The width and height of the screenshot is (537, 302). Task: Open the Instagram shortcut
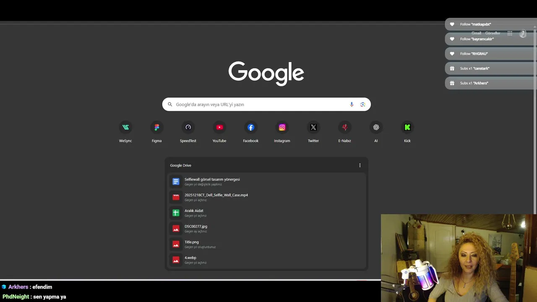click(x=282, y=132)
